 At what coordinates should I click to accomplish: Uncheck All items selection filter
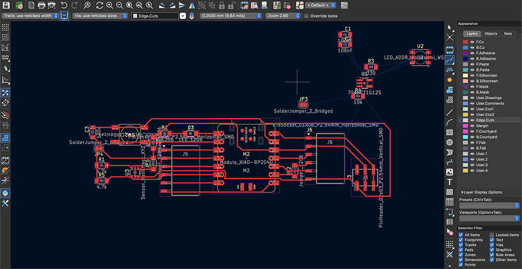(x=461, y=235)
